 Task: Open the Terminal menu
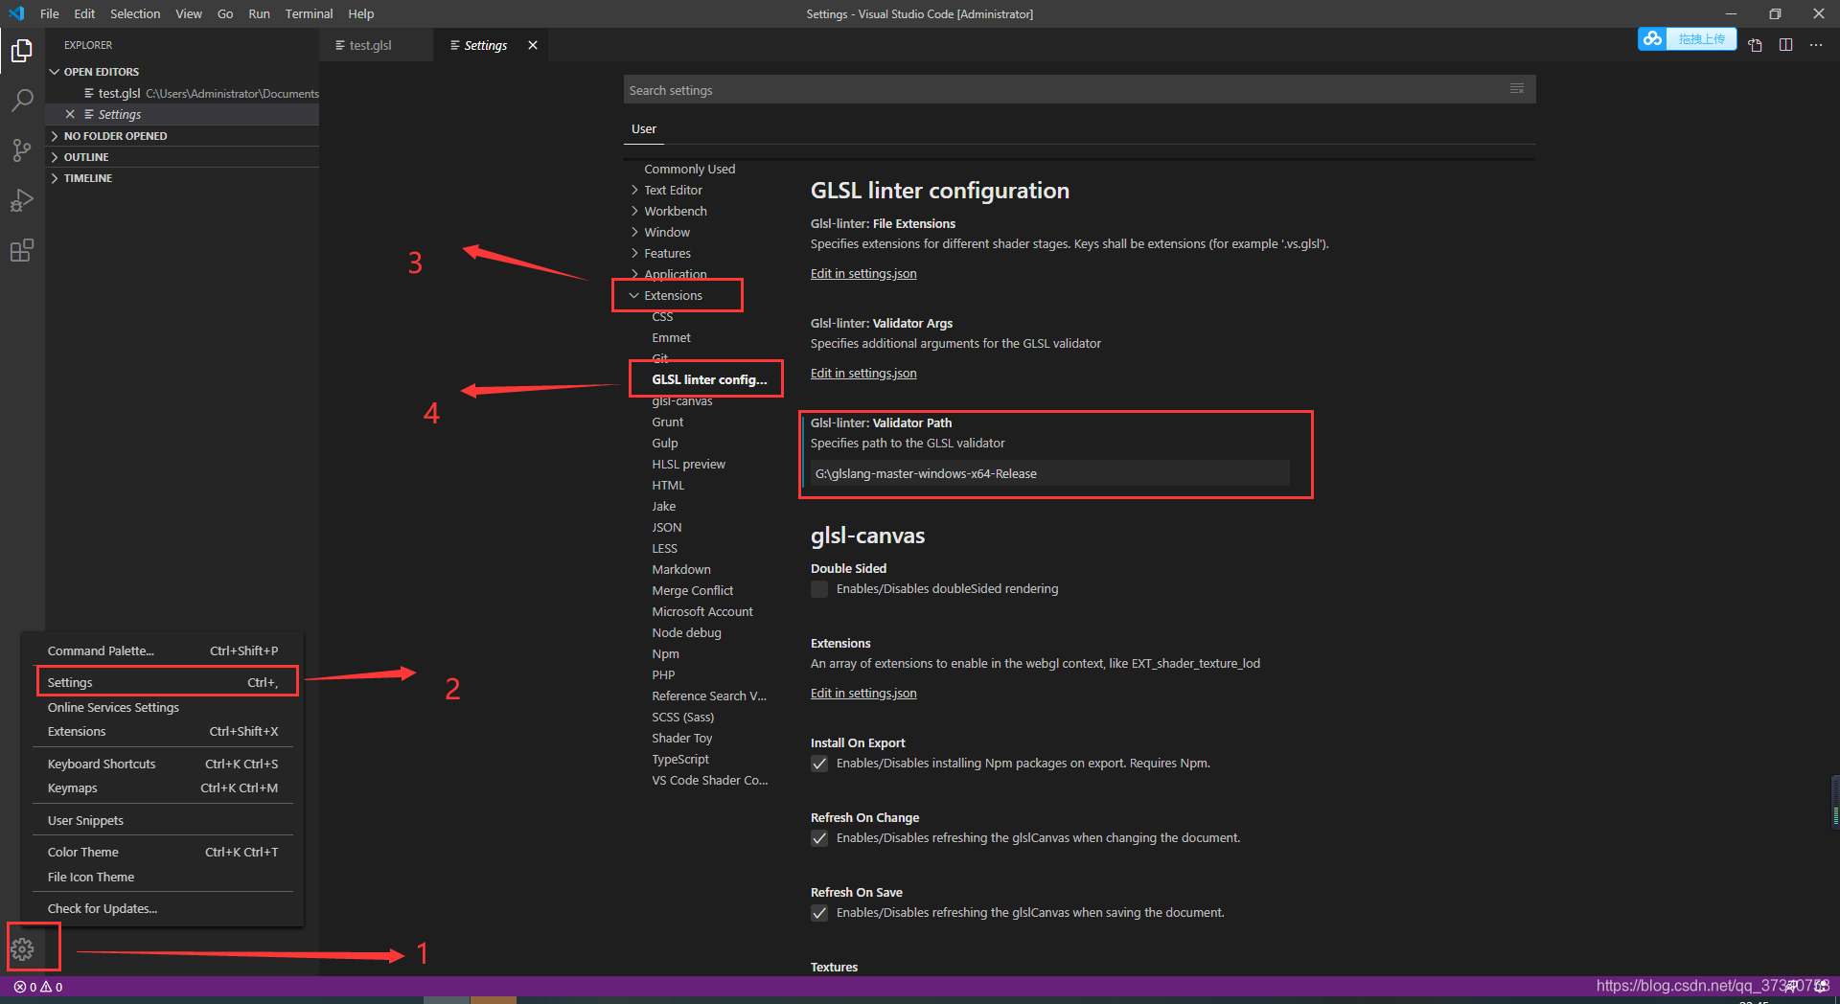pyautogui.click(x=309, y=13)
